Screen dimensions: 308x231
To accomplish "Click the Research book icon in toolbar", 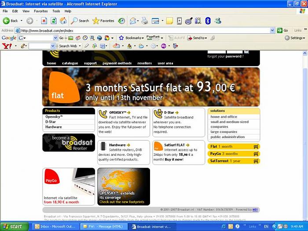I will (x=198, y=21).
